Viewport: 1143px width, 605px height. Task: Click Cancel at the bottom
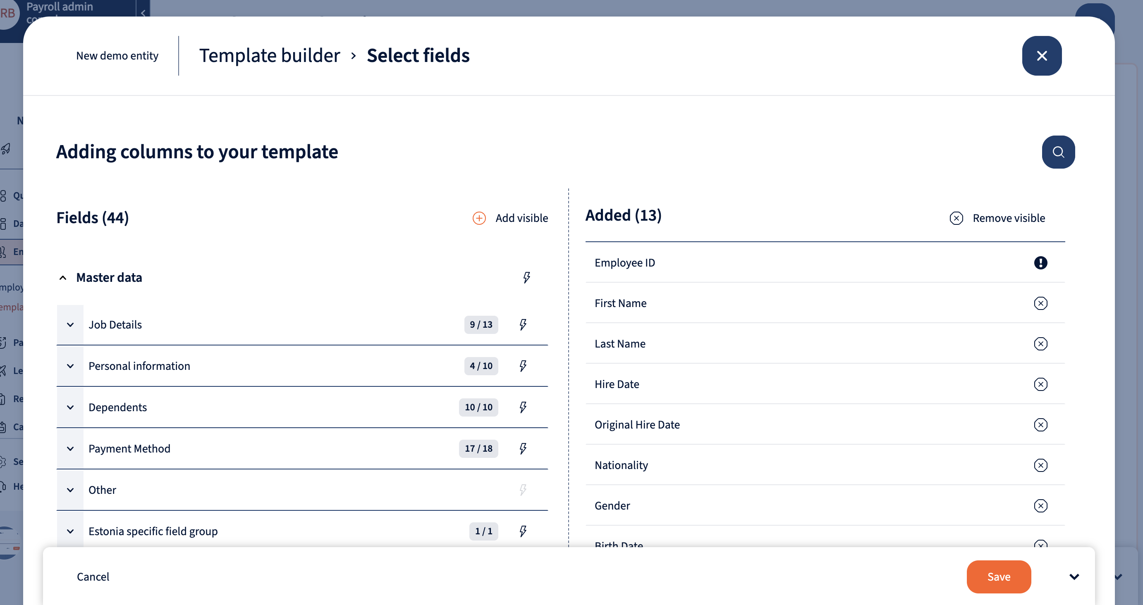93,576
